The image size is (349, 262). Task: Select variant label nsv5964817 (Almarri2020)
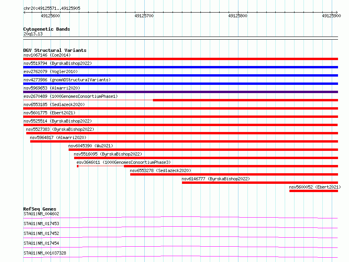pyautogui.click(x=58, y=137)
